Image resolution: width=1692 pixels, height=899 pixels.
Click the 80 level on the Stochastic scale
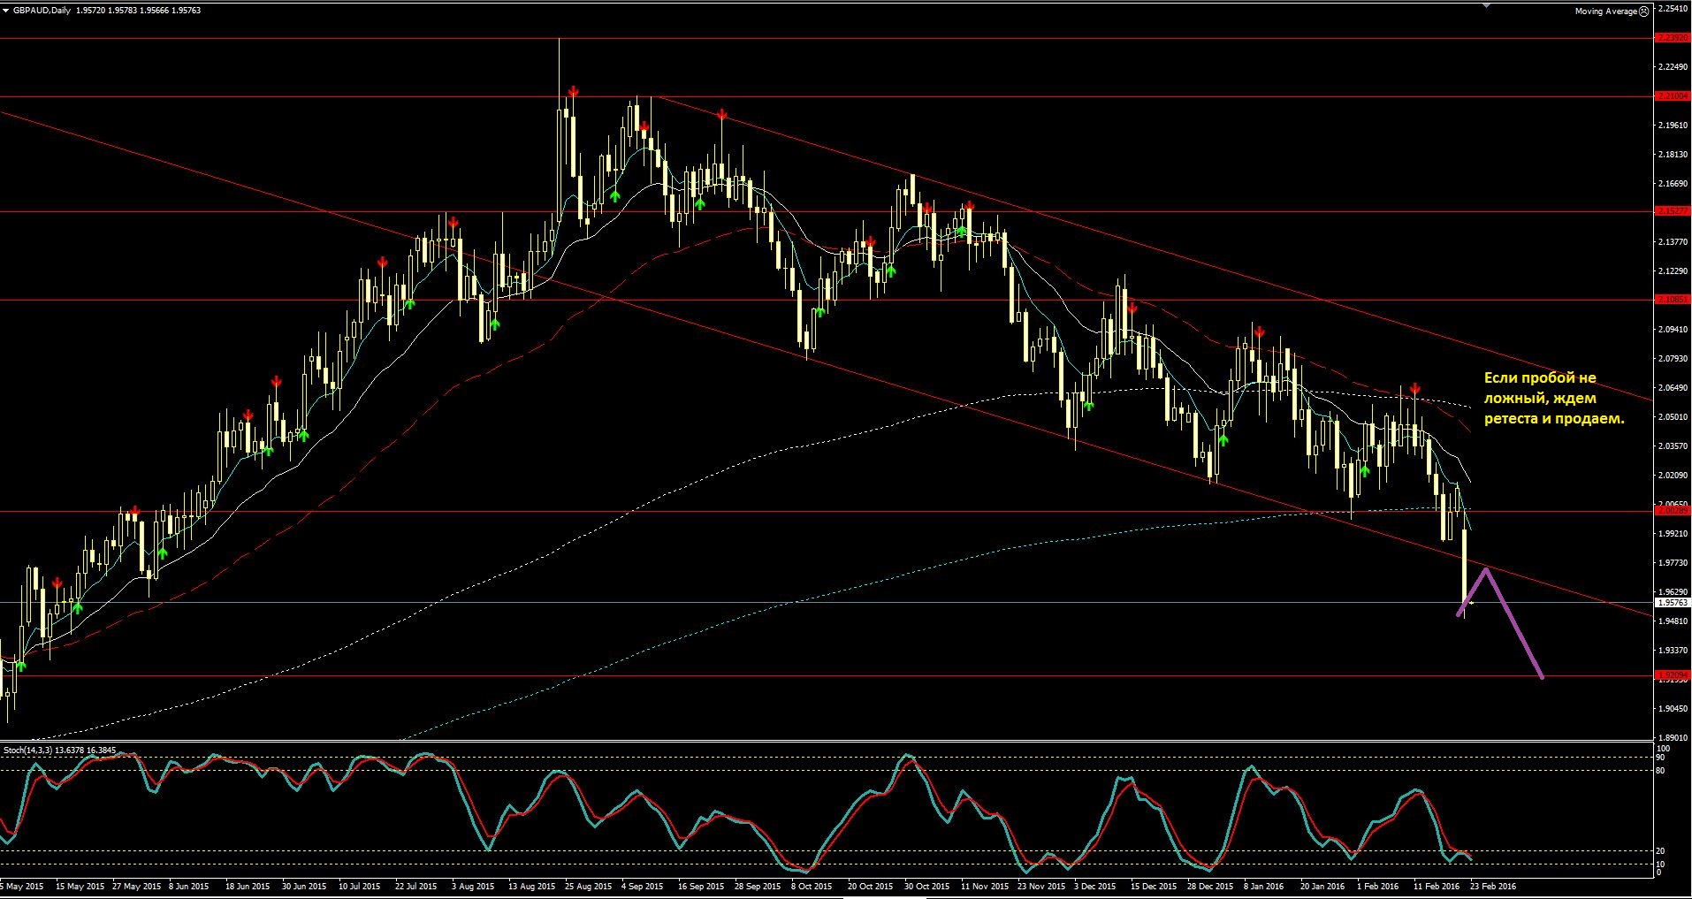[1661, 771]
